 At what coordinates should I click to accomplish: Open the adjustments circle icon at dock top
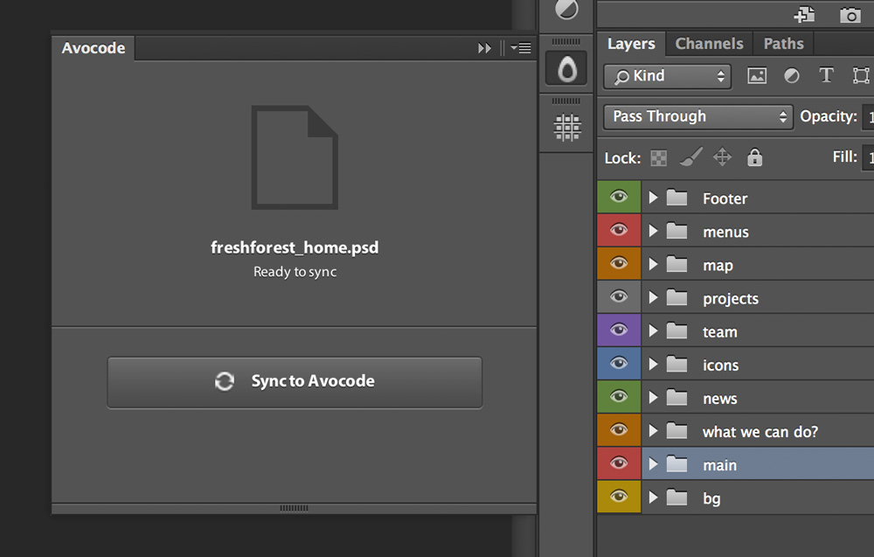click(567, 9)
